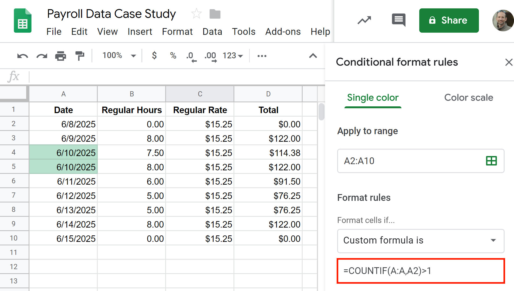Viewport: 514px width, 291px height.
Task: Increase decimal places icon
Action: click(x=210, y=56)
